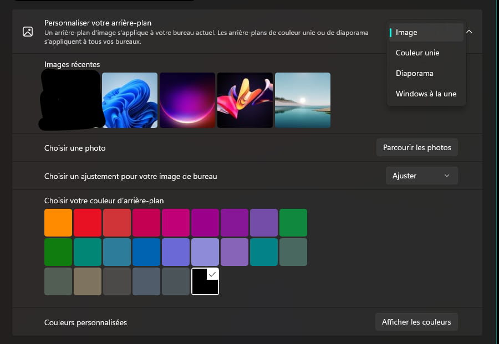Pick the tan beige color swatch
The width and height of the screenshot is (499, 344).
pyautogui.click(x=88, y=281)
